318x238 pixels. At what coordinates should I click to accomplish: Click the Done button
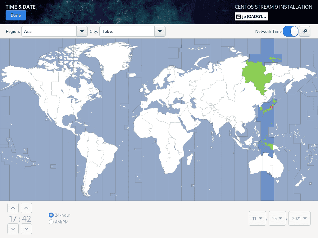tap(16, 15)
